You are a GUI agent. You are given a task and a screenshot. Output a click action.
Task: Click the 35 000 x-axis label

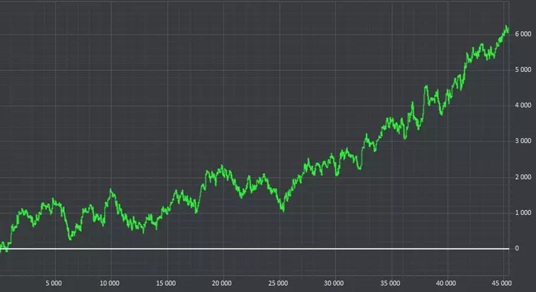390,283
